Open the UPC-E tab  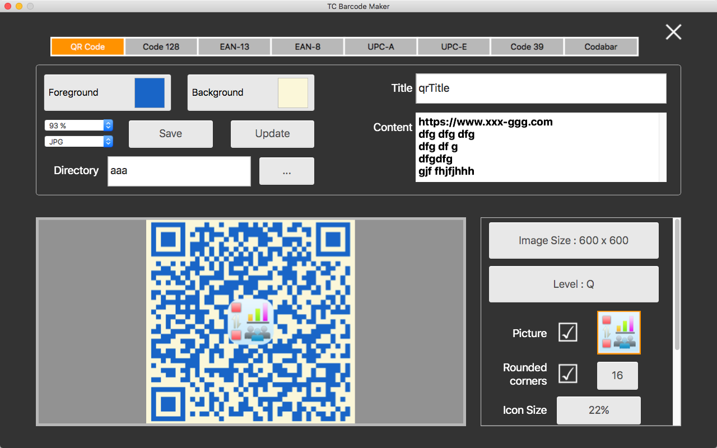(454, 46)
